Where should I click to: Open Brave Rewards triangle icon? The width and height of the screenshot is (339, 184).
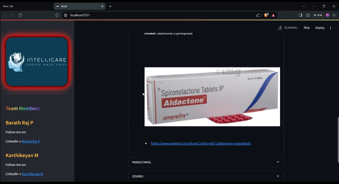pos(273,15)
